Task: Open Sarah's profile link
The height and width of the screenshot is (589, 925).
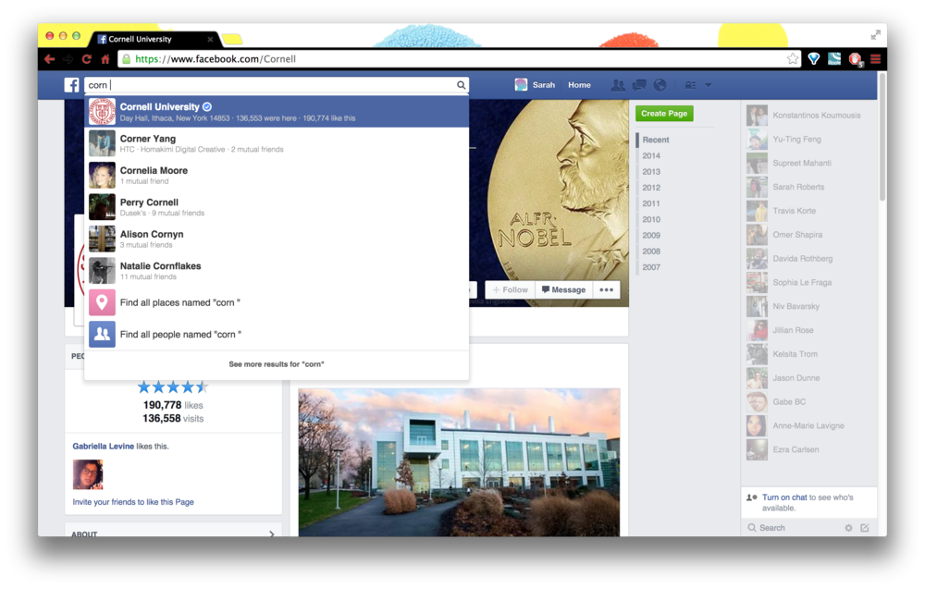Action: pyautogui.click(x=535, y=85)
